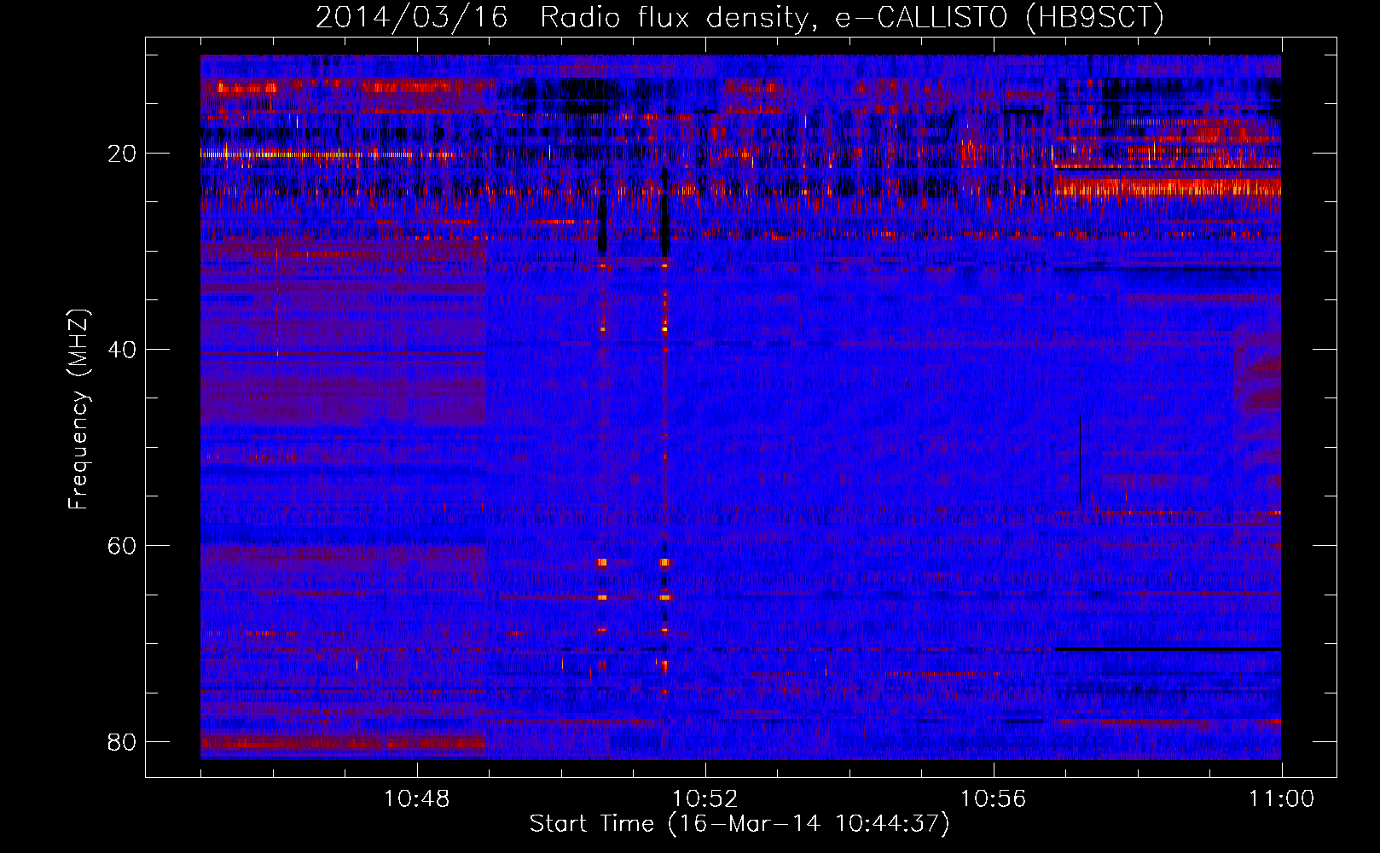Click the plot title "Radio flux density, e-CALLISTO (HB9SCT)"
1380x853 pixels.
click(852, 17)
